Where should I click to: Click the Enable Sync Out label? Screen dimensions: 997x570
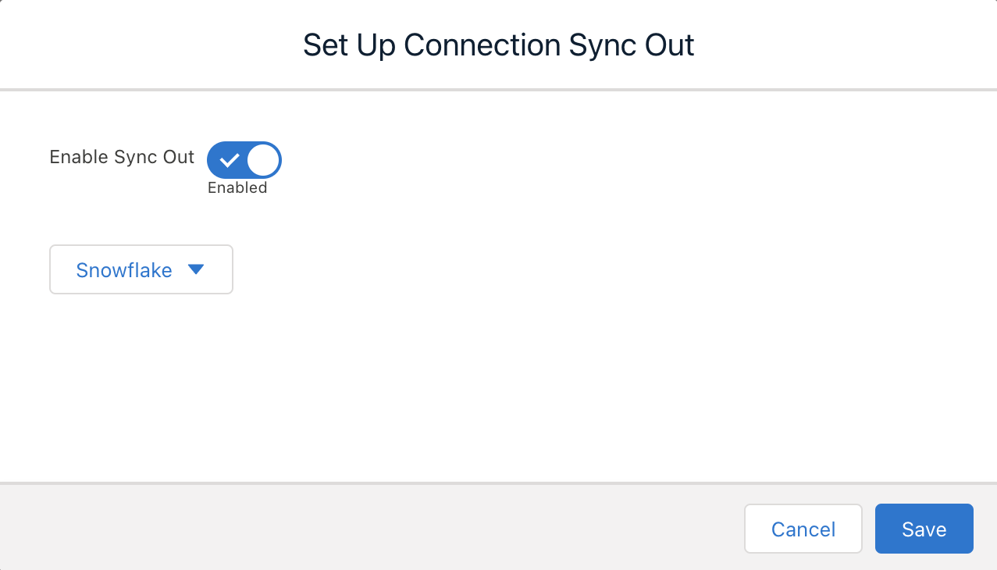click(121, 157)
